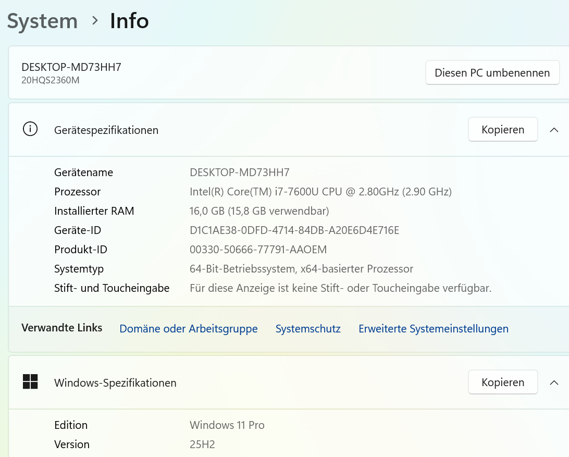Select the processor value Intel(R) Core(TM) i7-7600U
569x457 pixels.
(x=320, y=192)
